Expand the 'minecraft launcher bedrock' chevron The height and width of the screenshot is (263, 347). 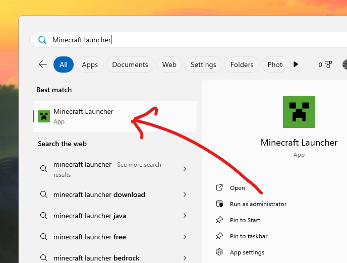(185, 258)
